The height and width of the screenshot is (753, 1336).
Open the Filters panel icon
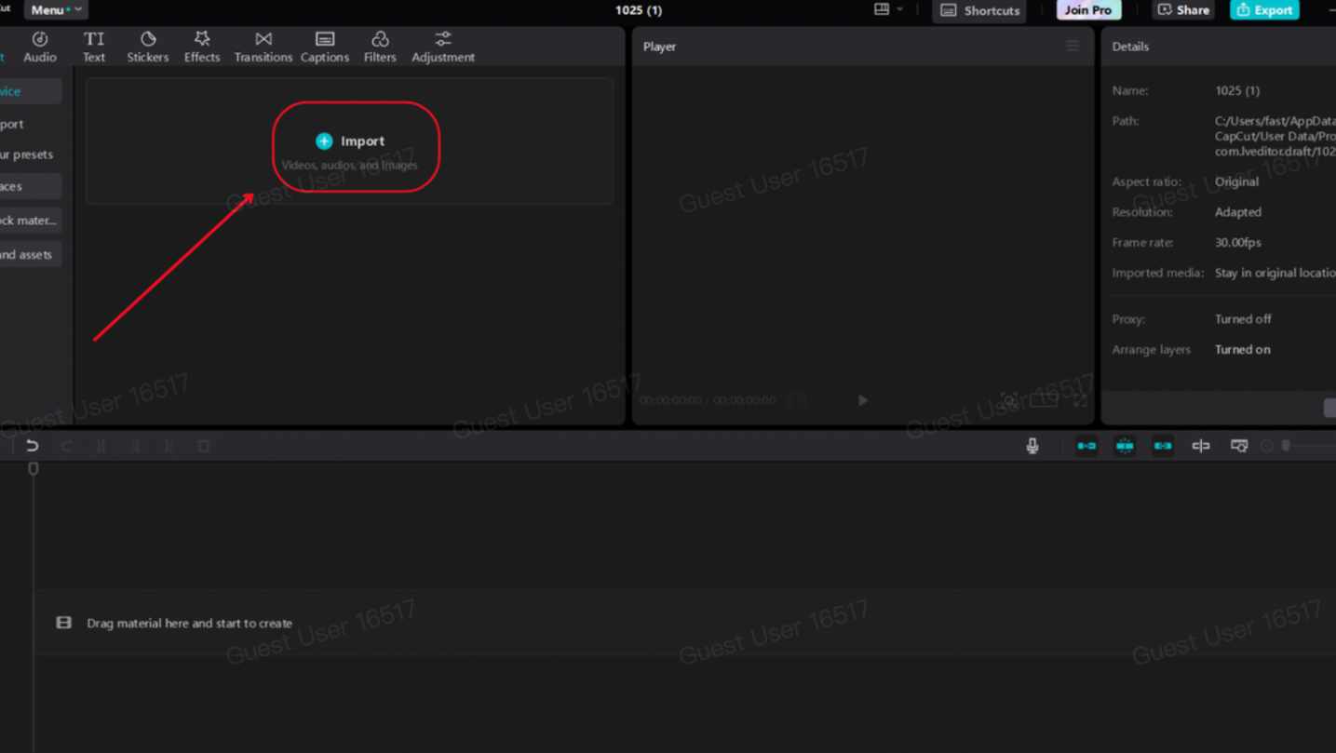(380, 47)
